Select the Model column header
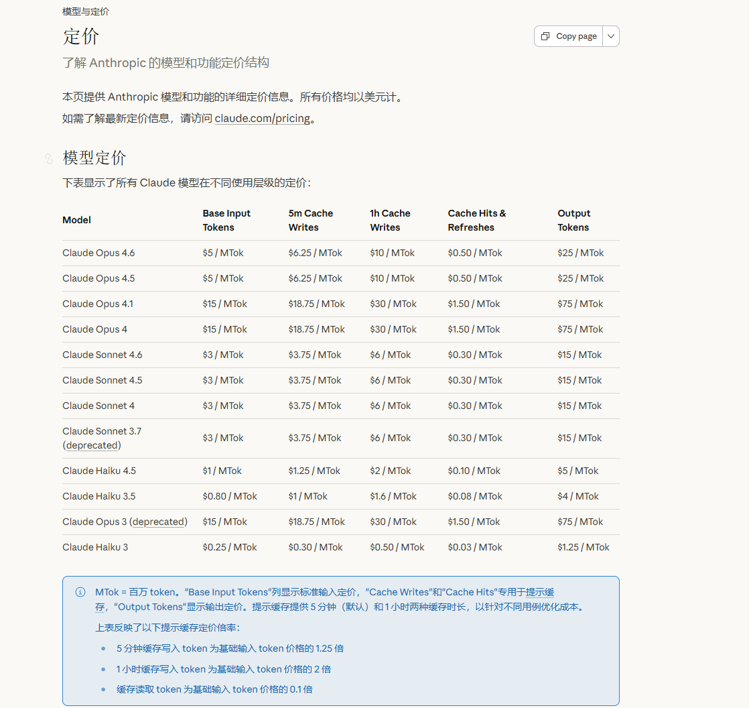This screenshot has width=749, height=708. pyautogui.click(x=76, y=220)
